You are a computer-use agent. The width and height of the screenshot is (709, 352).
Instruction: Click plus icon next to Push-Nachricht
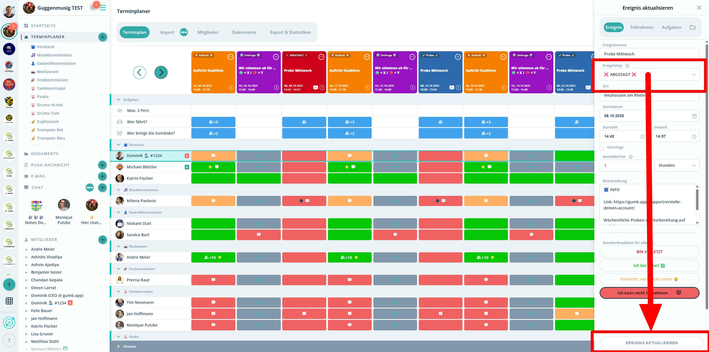102,165
